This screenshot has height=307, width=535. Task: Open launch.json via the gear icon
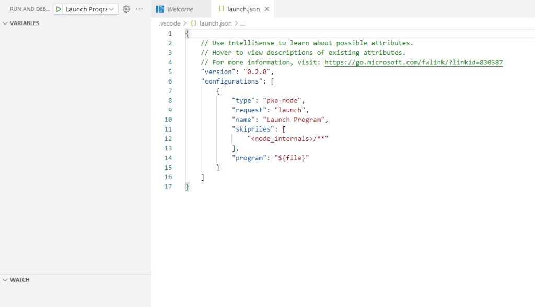[126, 9]
